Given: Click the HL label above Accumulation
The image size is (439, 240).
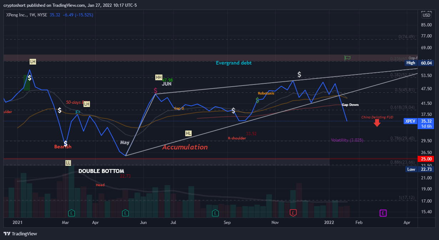Looking at the screenshot, I should (x=188, y=133).
